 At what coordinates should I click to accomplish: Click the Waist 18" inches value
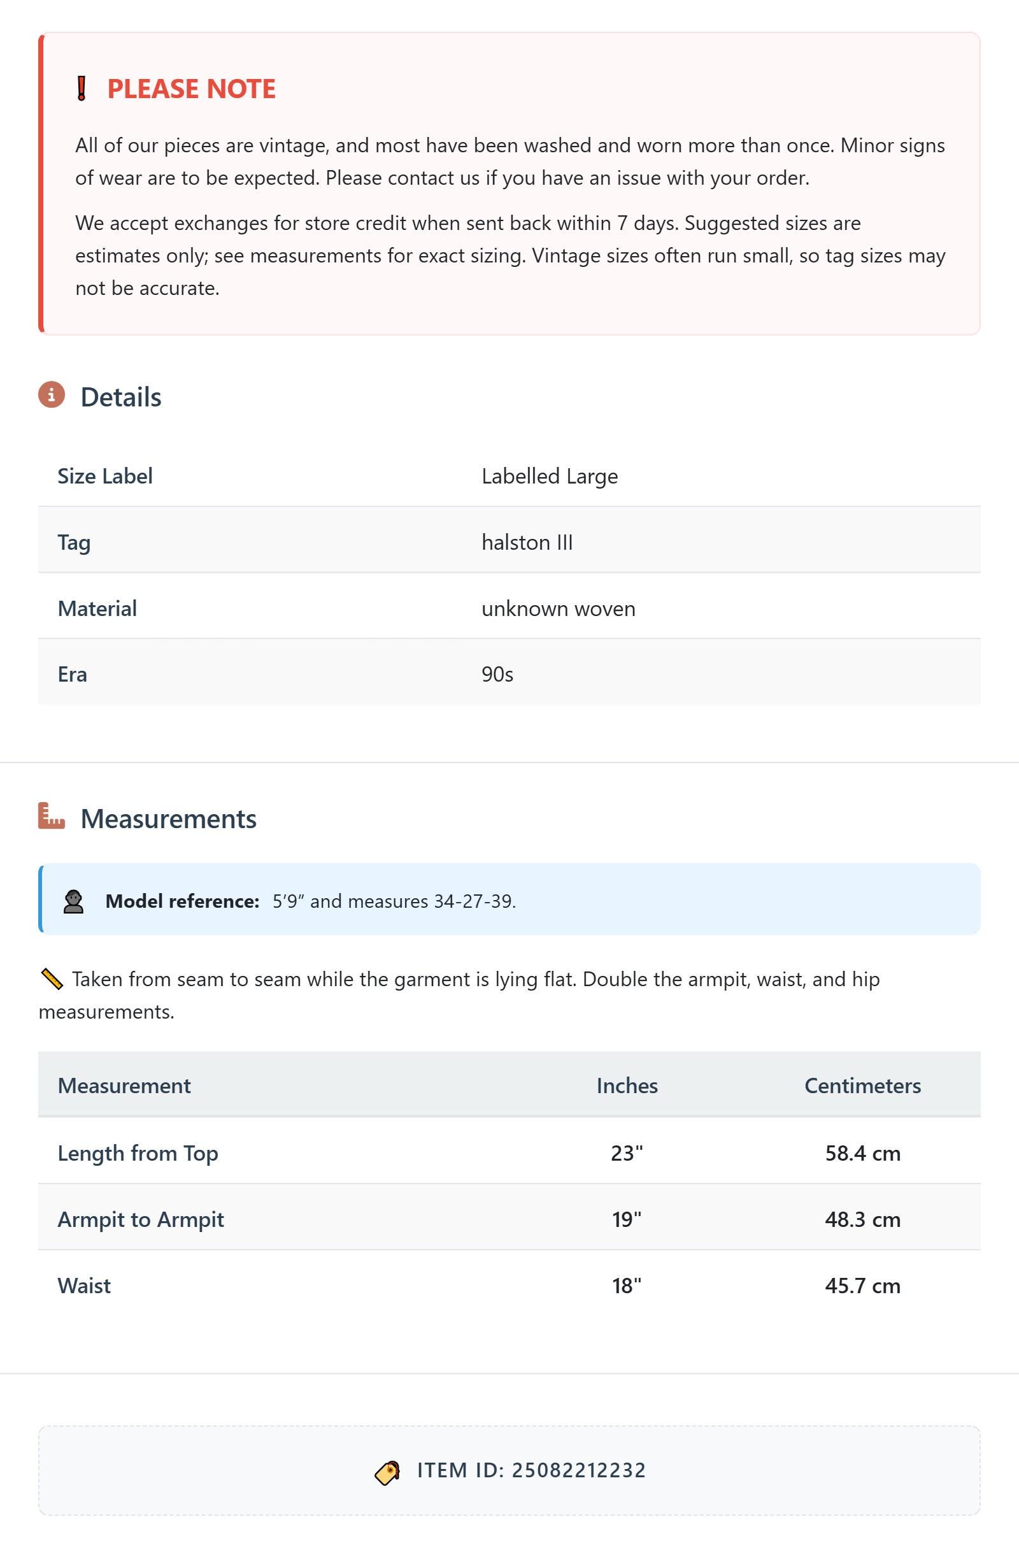tap(627, 1286)
